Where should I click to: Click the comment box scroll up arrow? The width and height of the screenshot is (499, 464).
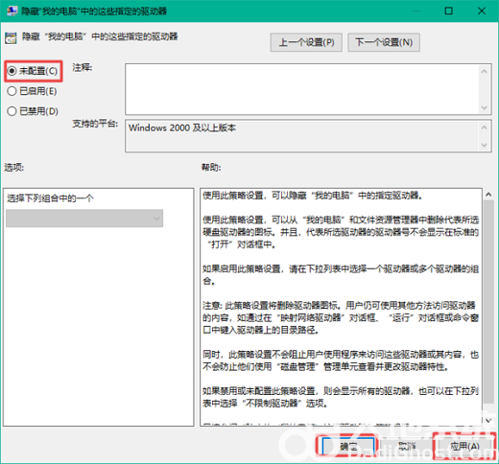point(485,71)
